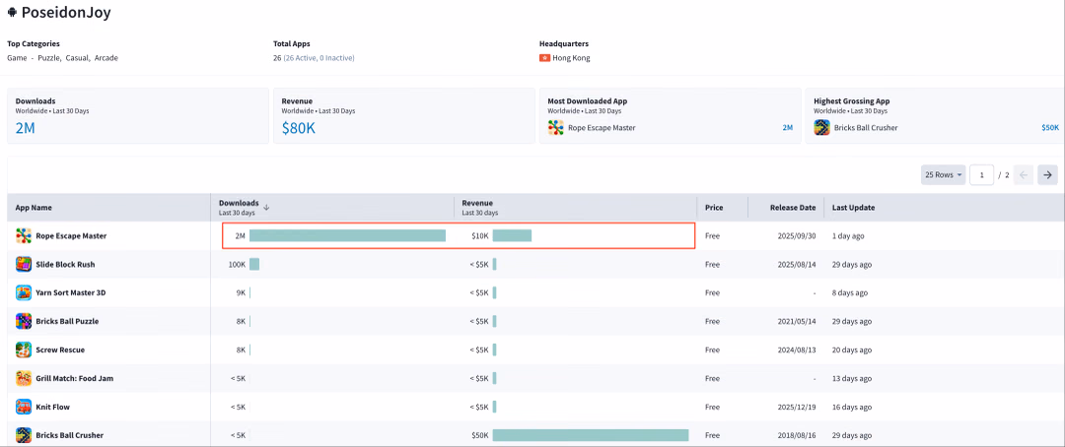Sort by the Downloads column header
The width and height of the screenshot is (1065, 447).
pyautogui.click(x=239, y=203)
